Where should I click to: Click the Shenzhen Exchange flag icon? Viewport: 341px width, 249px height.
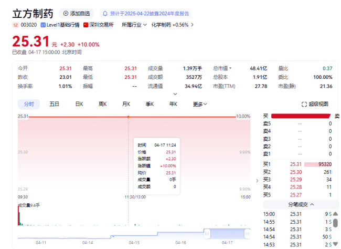pos(86,25)
